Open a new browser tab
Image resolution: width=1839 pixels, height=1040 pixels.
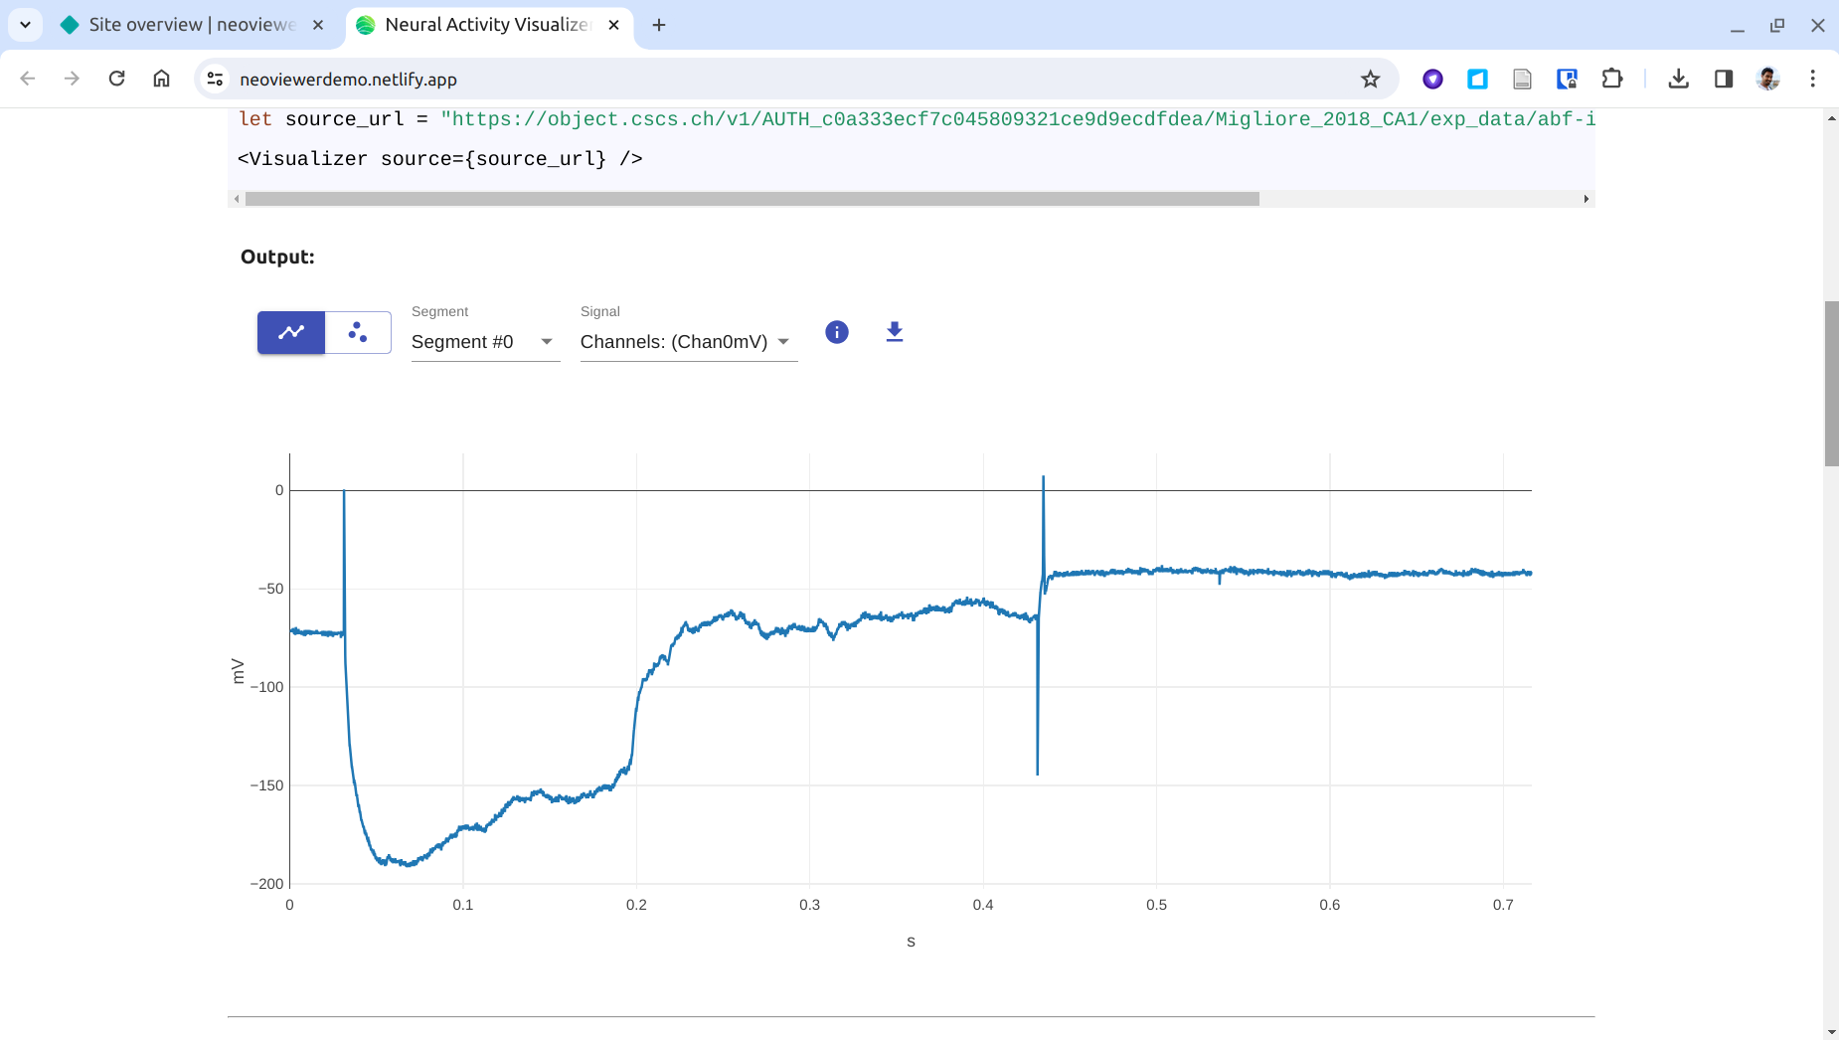click(x=659, y=25)
